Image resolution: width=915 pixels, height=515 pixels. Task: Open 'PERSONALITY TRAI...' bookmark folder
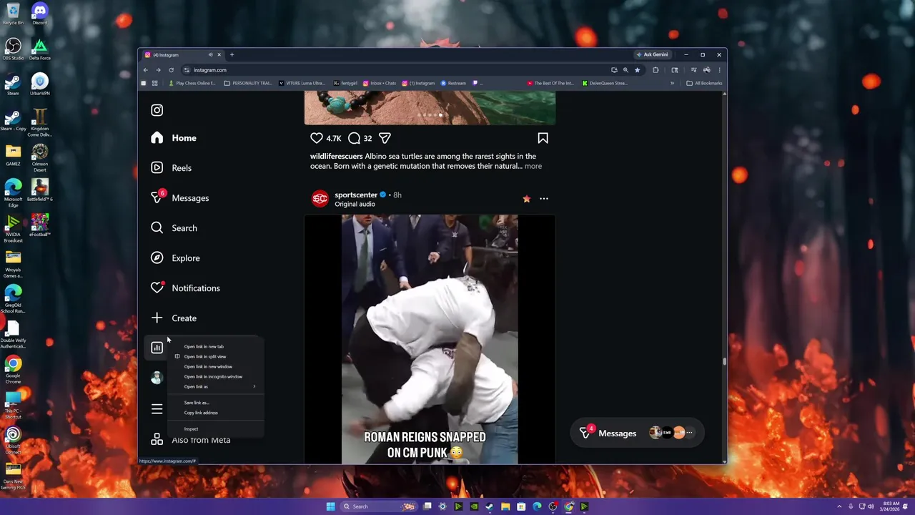(x=248, y=83)
